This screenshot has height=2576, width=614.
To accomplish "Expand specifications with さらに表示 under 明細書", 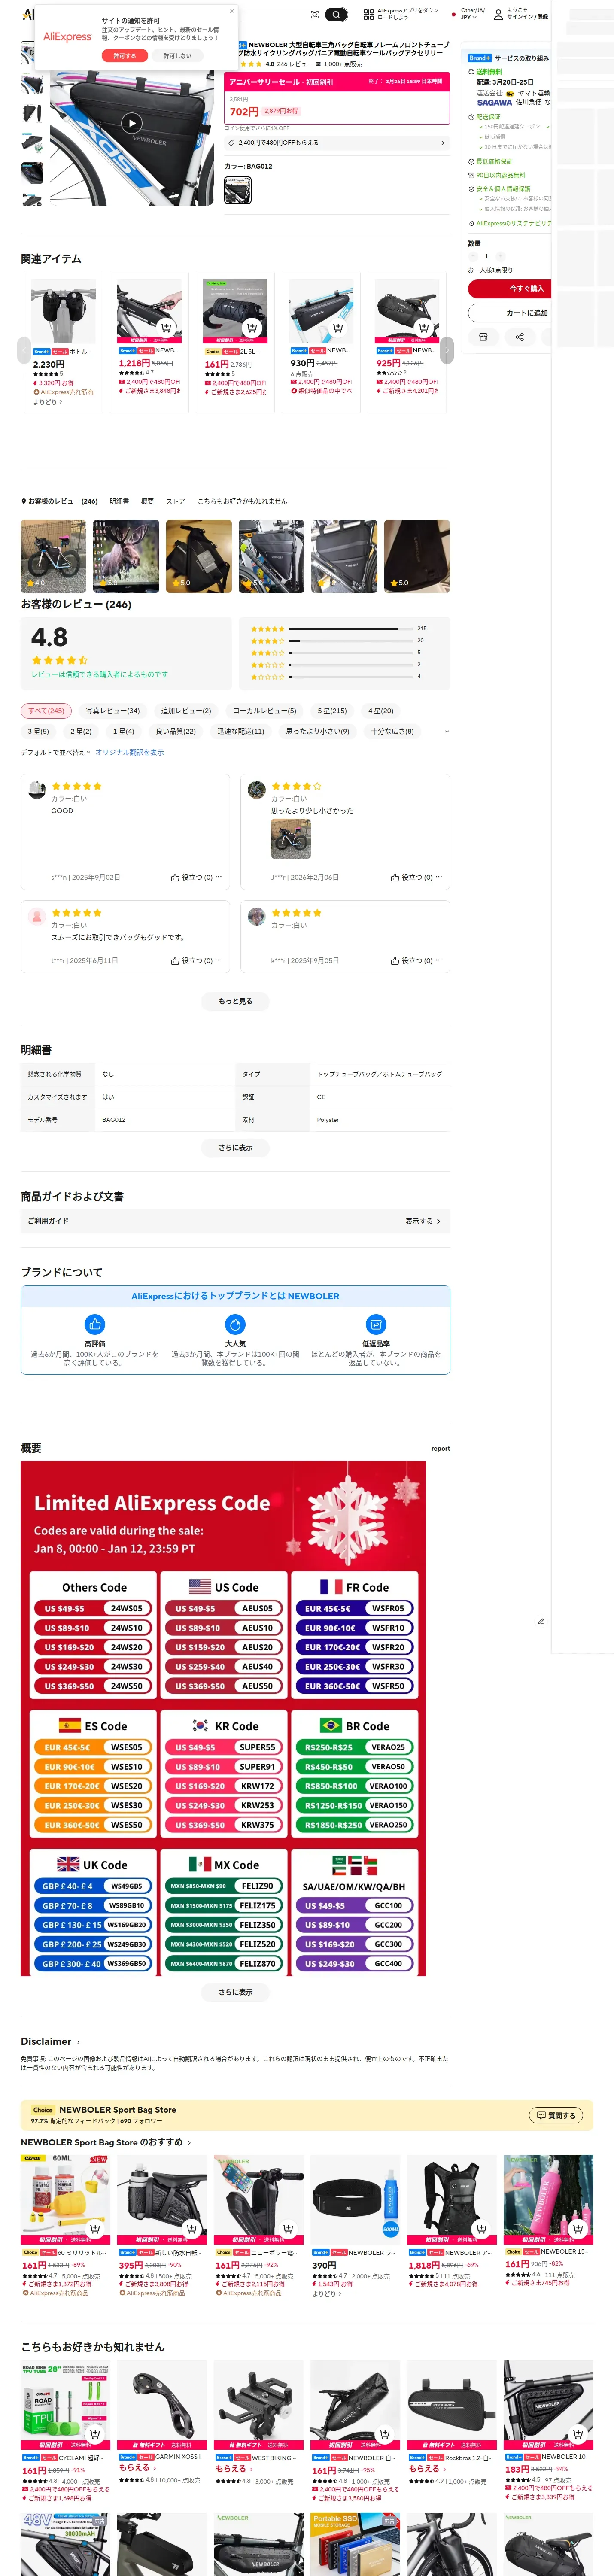I will click(235, 1148).
